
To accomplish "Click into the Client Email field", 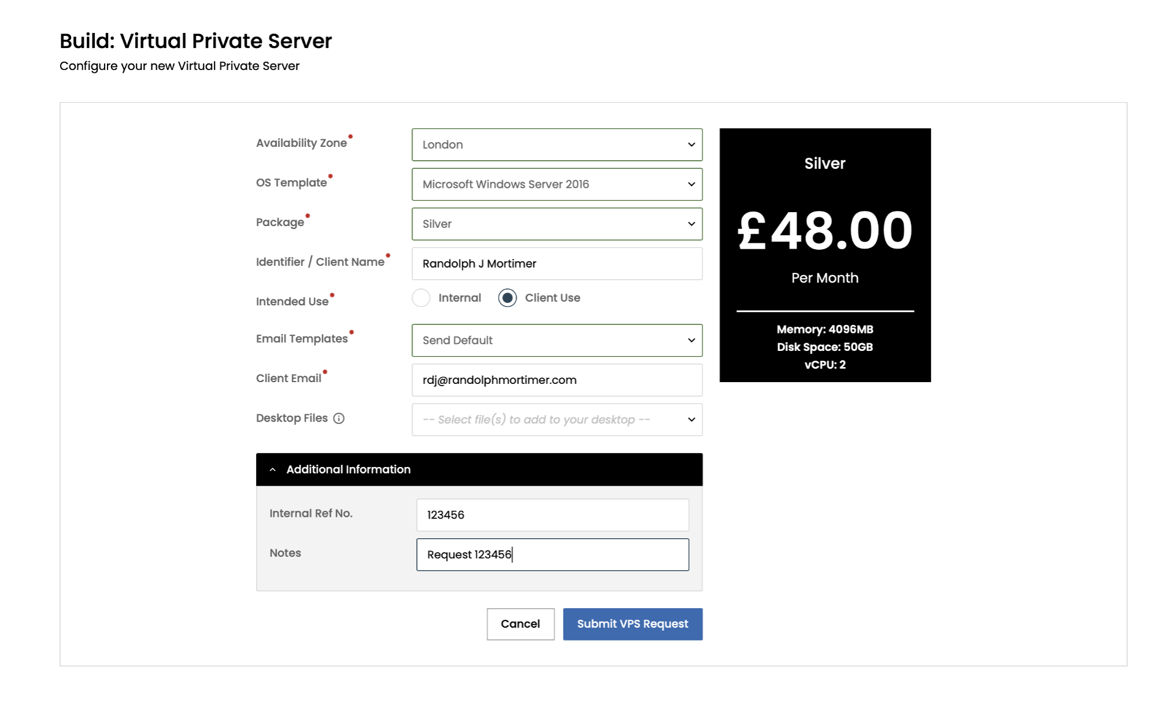I will tap(556, 380).
